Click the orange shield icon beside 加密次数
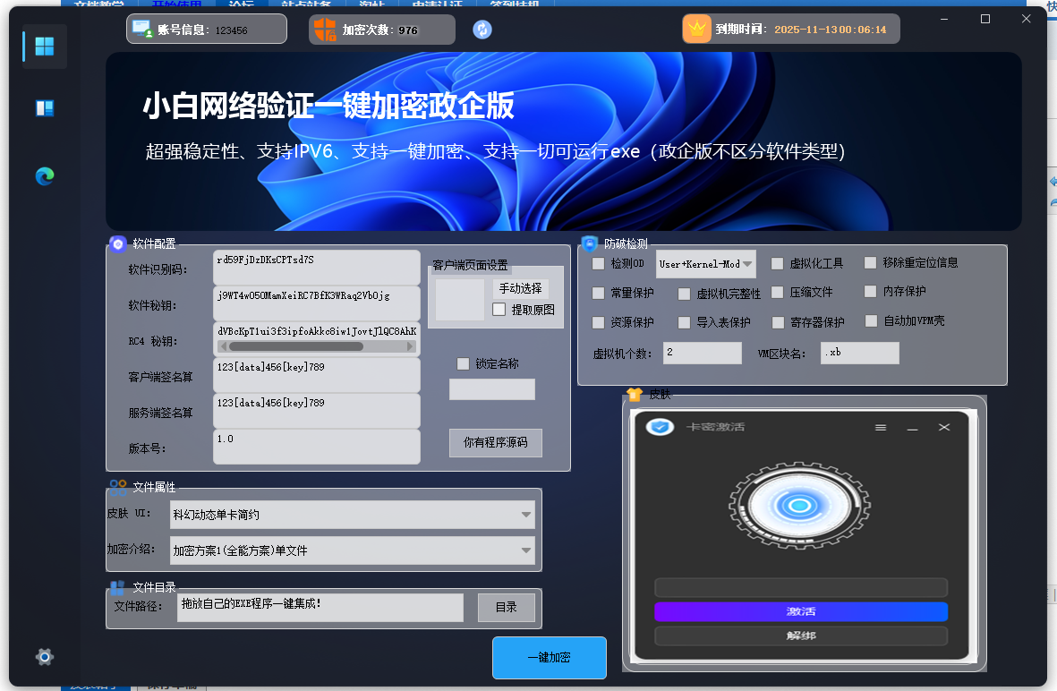This screenshot has height=691, width=1057. click(325, 30)
